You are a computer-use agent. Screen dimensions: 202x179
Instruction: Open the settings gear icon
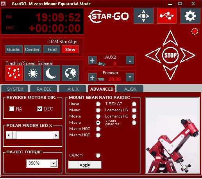[x=190, y=16]
